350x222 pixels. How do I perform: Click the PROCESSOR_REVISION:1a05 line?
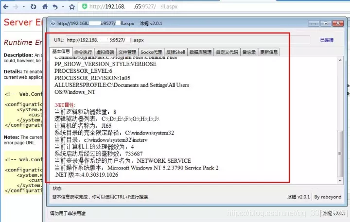pos(92,78)
